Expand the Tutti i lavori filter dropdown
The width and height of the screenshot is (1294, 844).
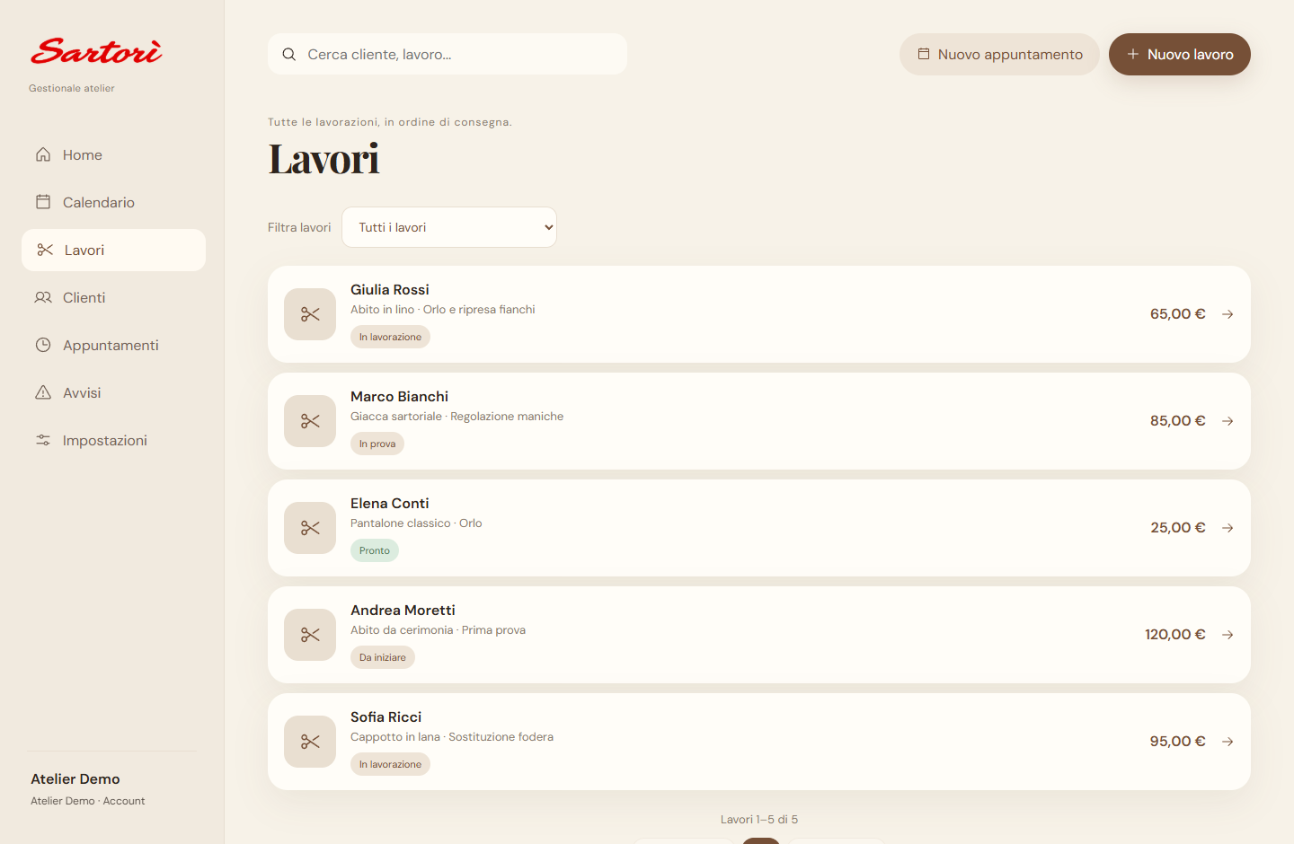point(449,227)
